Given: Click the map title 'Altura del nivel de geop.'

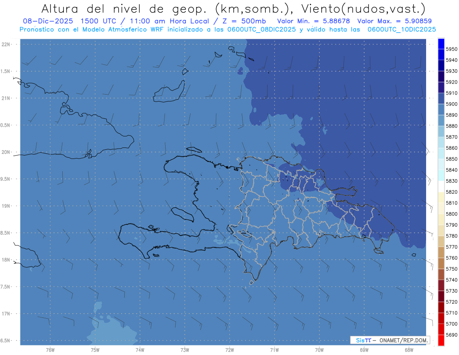Looking at the screenshot, I should (x=124, y=8).
